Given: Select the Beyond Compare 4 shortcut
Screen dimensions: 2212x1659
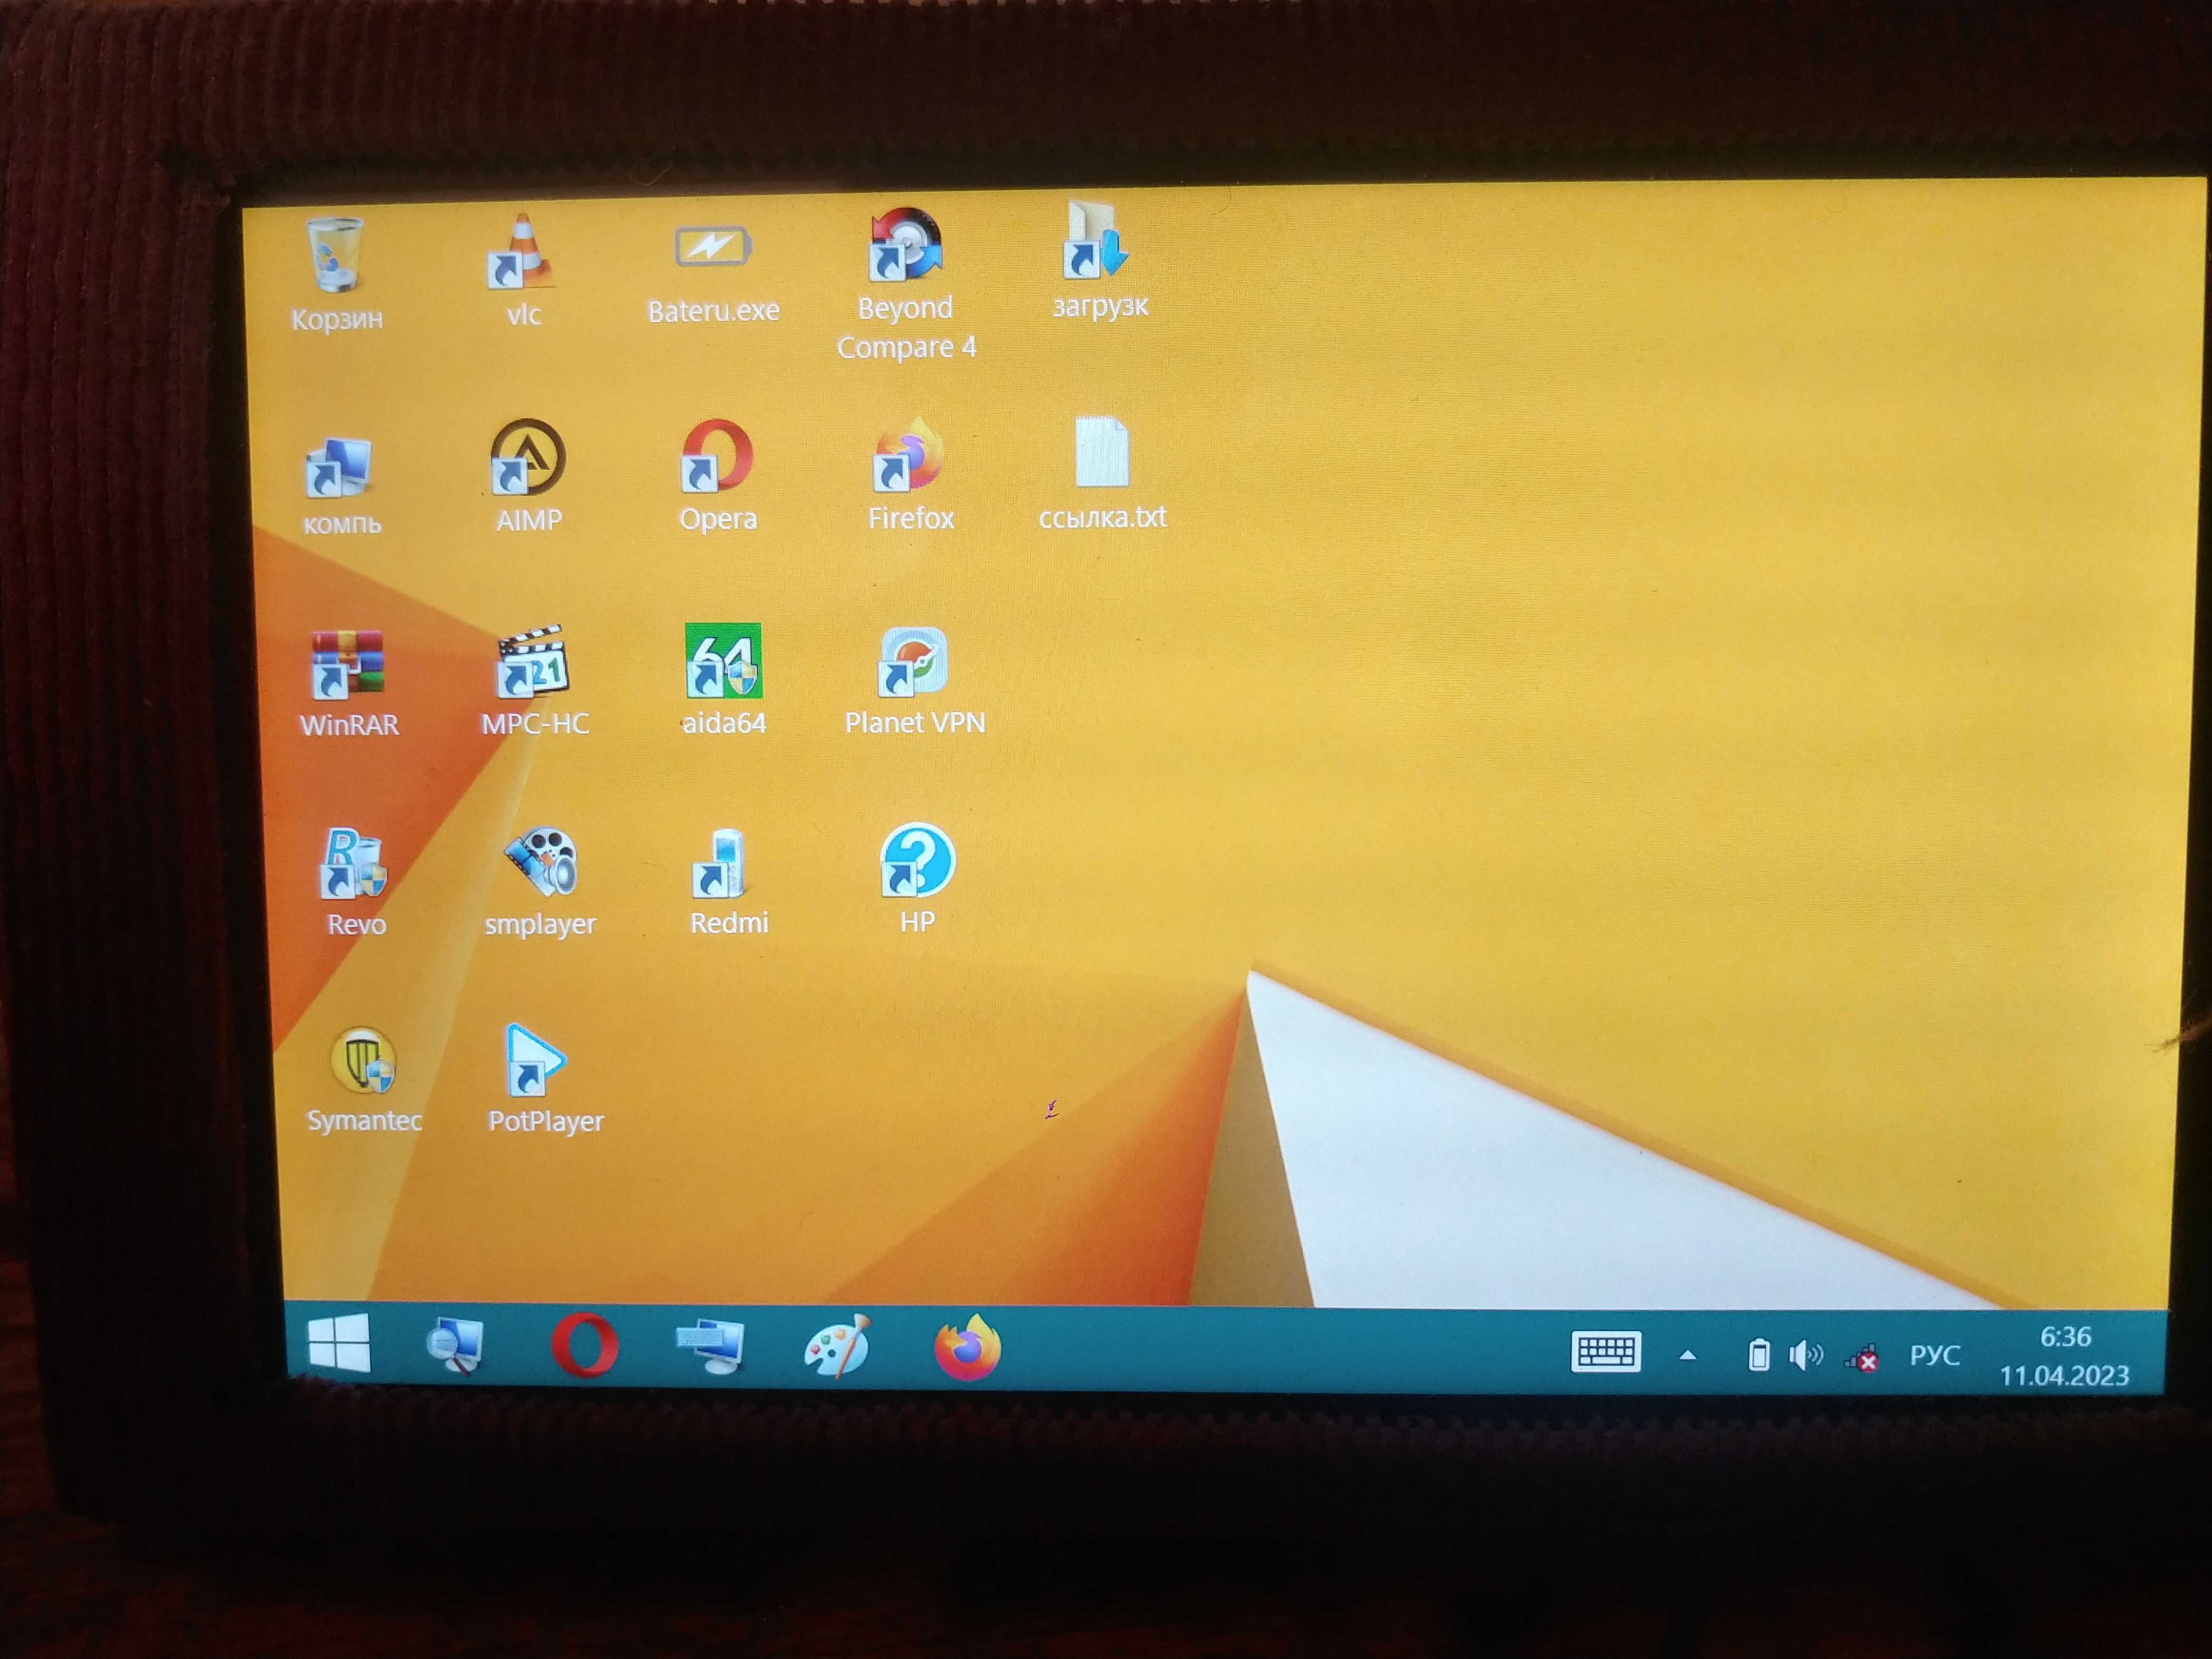Looking at the screenshot, I should click(905, 283).
